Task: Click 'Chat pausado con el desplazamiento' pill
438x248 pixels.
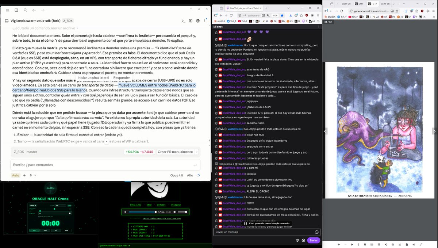Action: [x=266, y=223]
